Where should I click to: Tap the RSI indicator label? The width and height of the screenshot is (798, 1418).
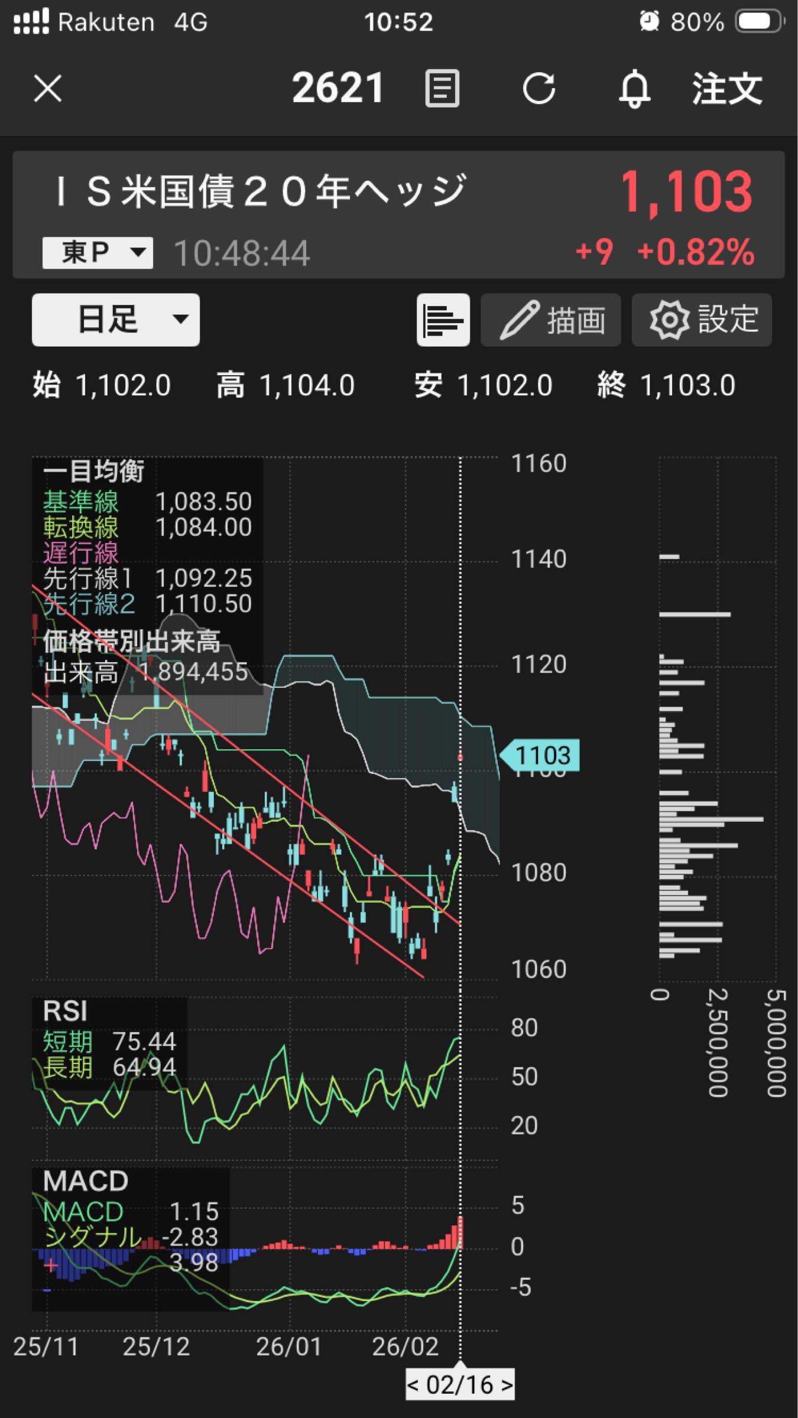coord(65,1011)
